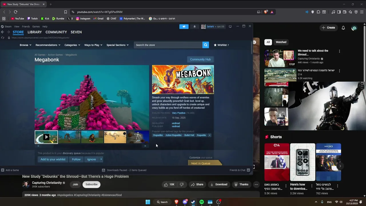366x206 pixels.
Task: Open Brave main hamburger menu
Action: click(362, 12)
